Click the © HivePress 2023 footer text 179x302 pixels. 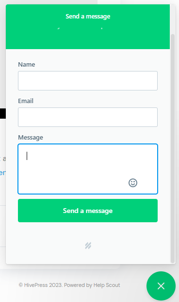[x=40, y=285]
